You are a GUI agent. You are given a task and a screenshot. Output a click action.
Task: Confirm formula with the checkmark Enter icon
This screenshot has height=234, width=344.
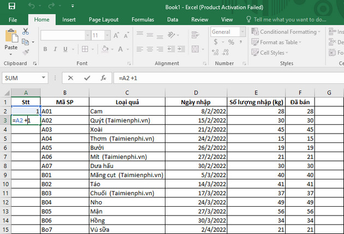click(86, 78)
